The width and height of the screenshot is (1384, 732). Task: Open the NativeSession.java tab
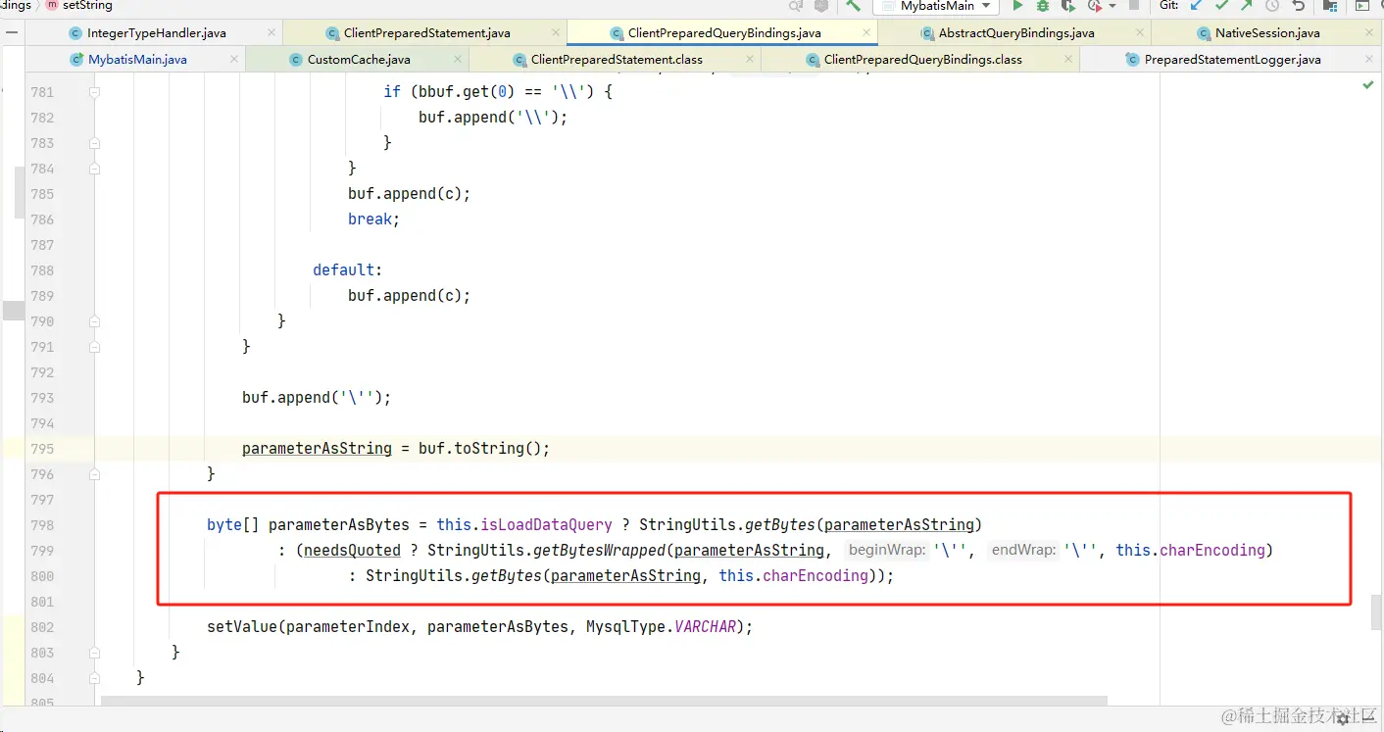[x=1267, y=32]
